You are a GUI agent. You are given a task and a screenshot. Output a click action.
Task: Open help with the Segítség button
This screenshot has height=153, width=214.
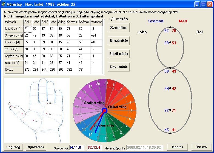(13, 147)
